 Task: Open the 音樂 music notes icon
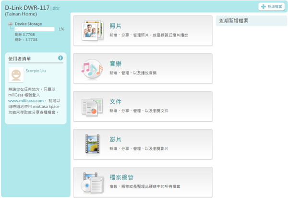coord(92,69)
